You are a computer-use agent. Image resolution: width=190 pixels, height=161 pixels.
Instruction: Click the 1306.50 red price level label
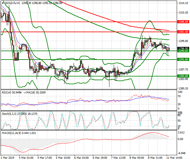(x=183, y=22)
